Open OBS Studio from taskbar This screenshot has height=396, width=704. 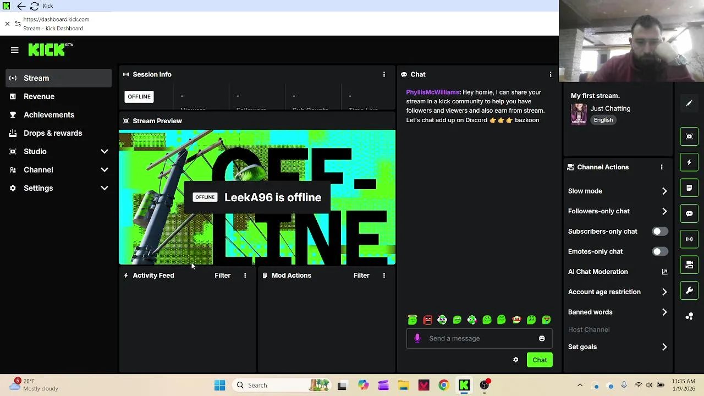pyautogui.click(x=485, y=385)
